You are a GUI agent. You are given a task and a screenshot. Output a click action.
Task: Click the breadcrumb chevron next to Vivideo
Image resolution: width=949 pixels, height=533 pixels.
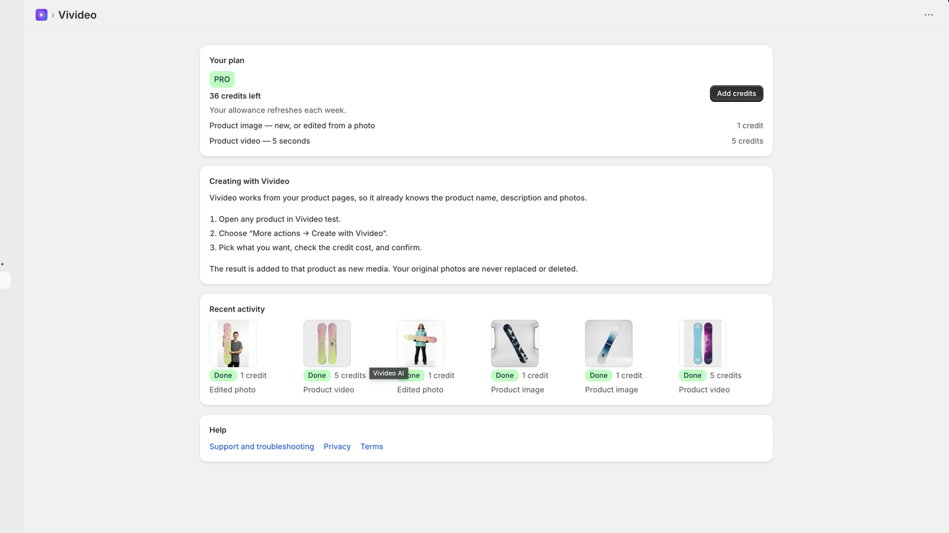coord(53,15)
